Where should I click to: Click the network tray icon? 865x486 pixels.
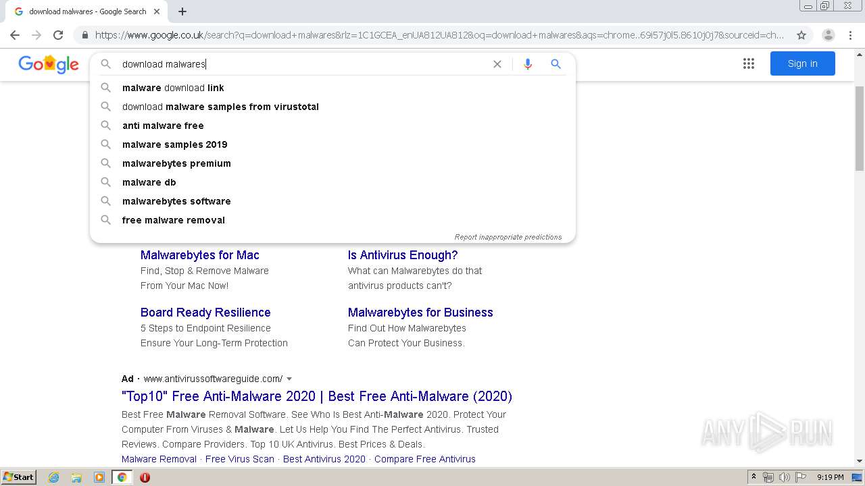768,477
